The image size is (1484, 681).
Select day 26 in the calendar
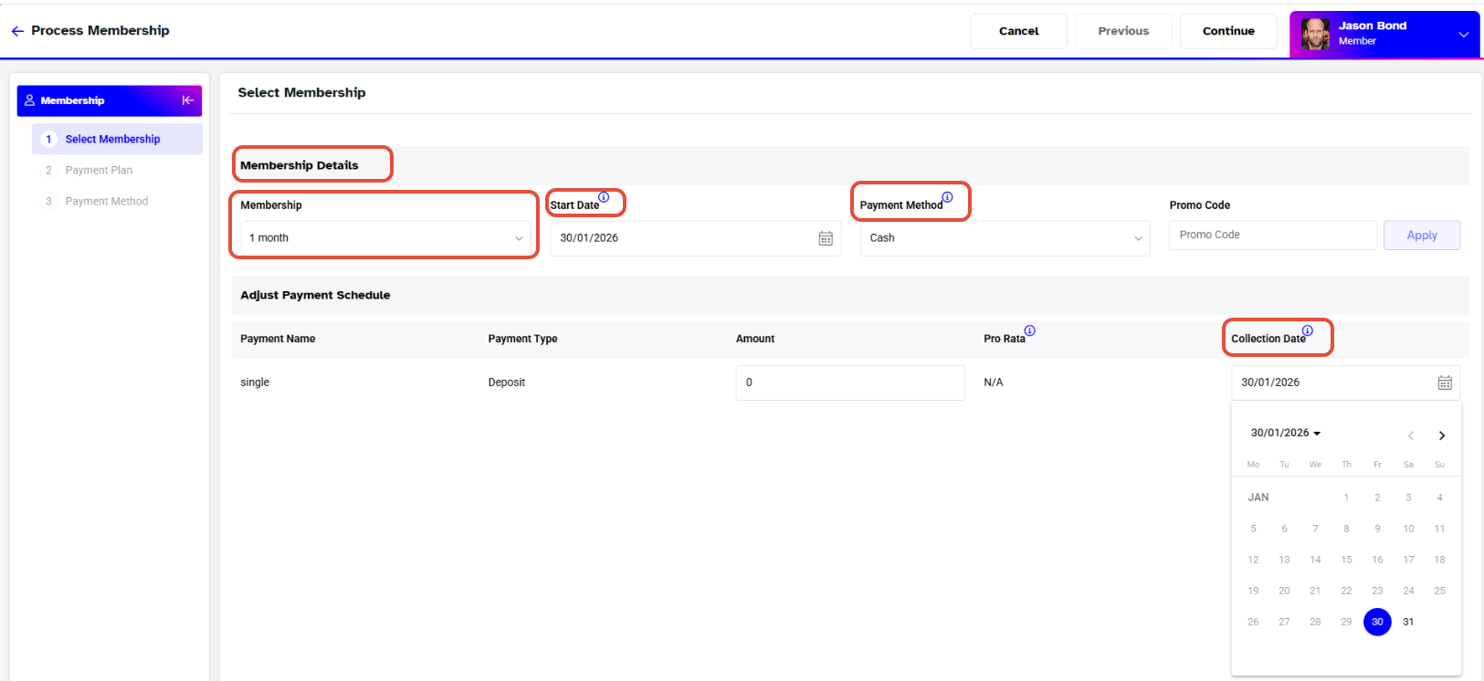click(x=1253, y=622)
